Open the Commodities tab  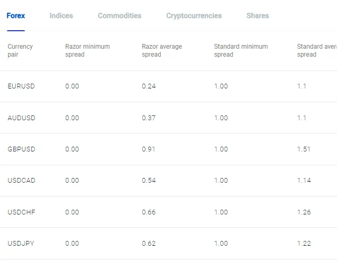pyautogui.click(x=119, y=16)
